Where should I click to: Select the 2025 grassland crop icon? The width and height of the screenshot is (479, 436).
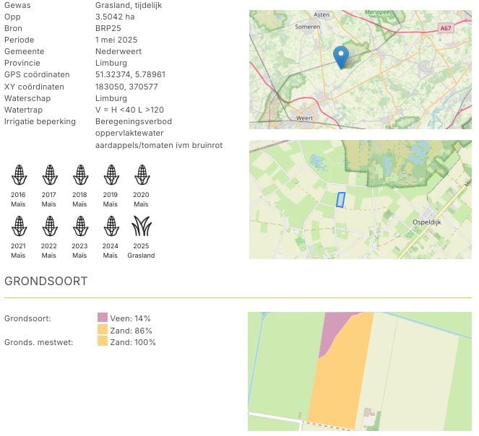[142, 226]
